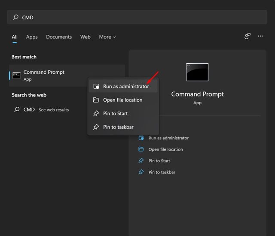Choose Open file location in context menu

pyautogui.click(x=122, y=100)
